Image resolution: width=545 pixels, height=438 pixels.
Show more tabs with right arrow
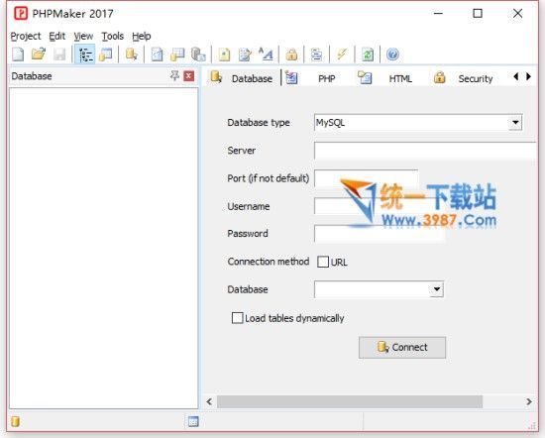pos(529,76)
